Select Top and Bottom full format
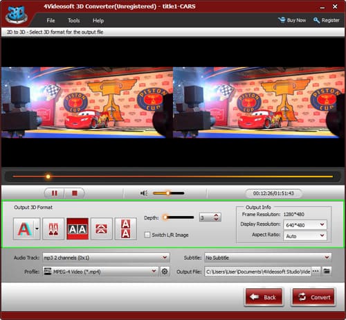The width and height of the screenshot is (346, 320). [x=125, y=229]
